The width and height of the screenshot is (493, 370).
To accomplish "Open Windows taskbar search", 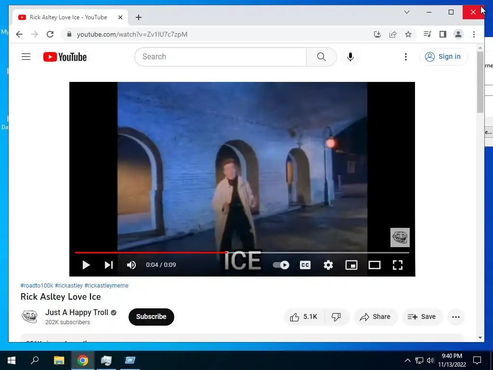I will pos(35,360).
